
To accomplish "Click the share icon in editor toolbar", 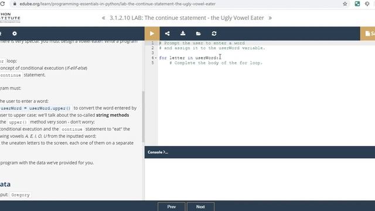I will pyautogui.click(x=168, y=33).
